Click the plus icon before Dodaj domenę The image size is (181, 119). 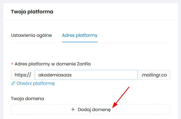(73, 110)
